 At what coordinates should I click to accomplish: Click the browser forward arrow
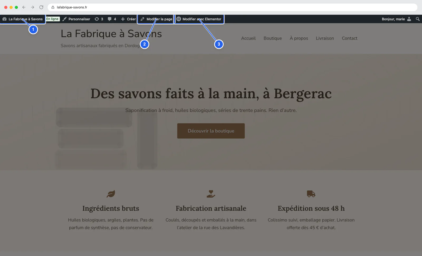tap(32, 7)
